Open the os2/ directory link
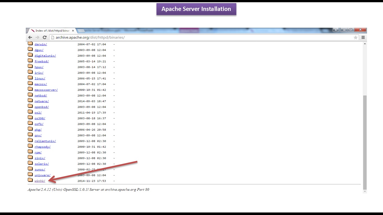This screenshot has width=383, height=215. tap(38, 113)
